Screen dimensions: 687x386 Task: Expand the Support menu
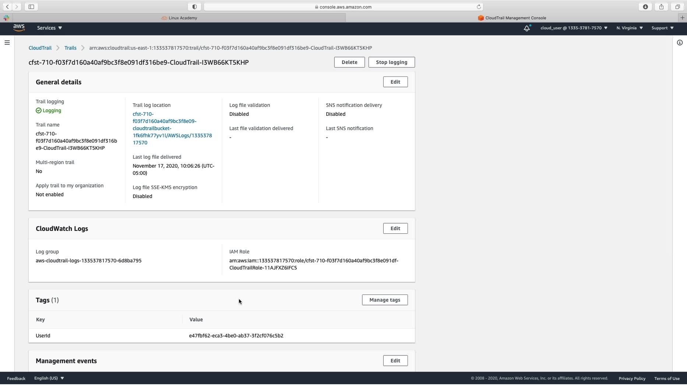[x=662, y=28]
